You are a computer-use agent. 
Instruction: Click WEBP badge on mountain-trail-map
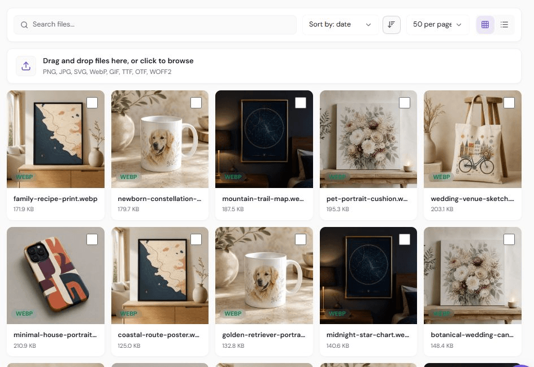coord(233,177)
